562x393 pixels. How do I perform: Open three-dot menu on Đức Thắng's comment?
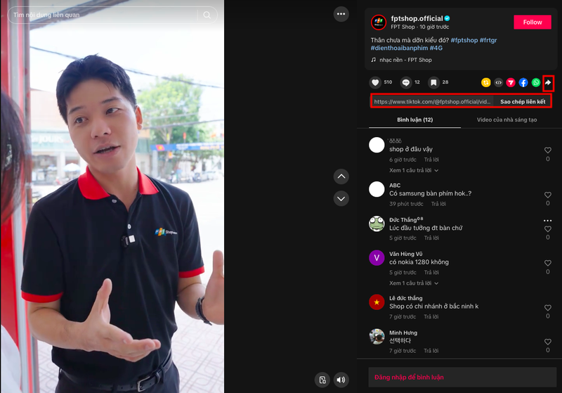[x=547, y=221]
